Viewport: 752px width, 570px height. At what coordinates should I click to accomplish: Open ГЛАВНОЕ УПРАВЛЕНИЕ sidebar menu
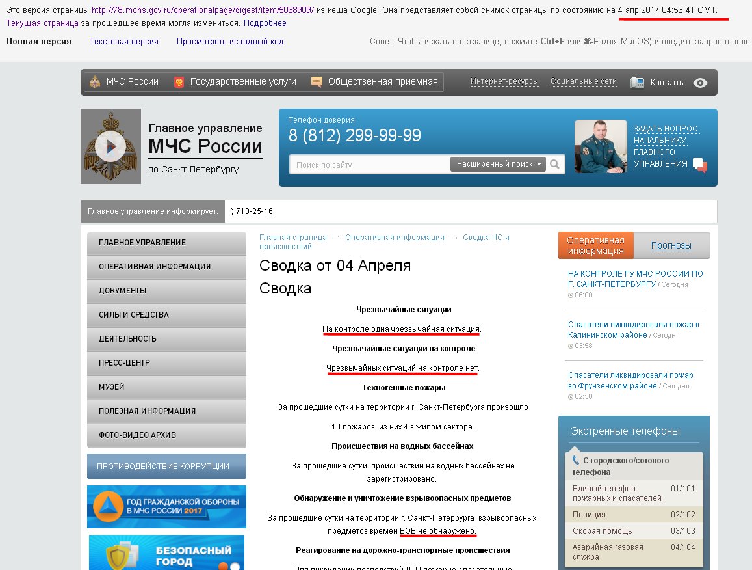point(166,243)
